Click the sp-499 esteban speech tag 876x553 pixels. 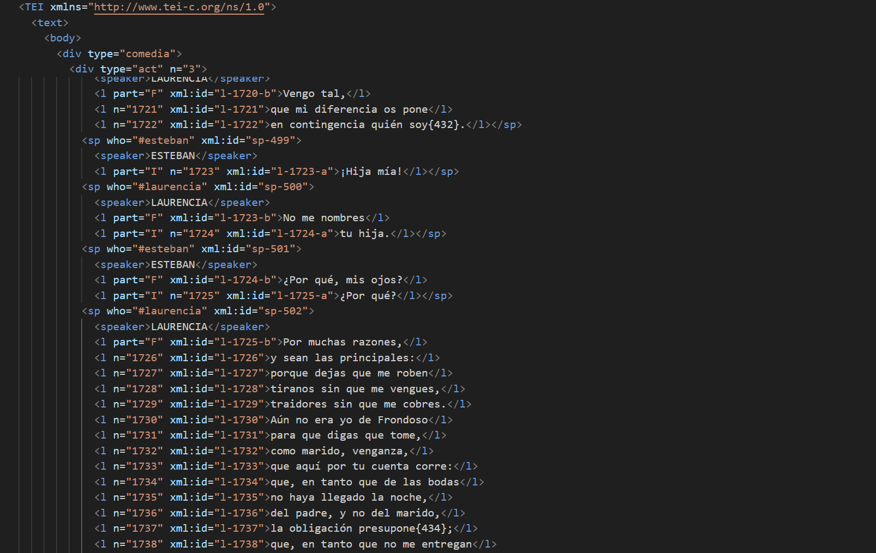click(191, 141)
